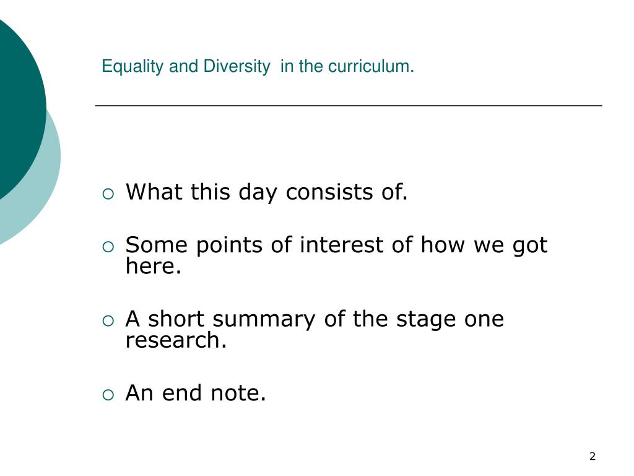
Task: Click the slide number 2 in the corner
Action: point(593,457)
